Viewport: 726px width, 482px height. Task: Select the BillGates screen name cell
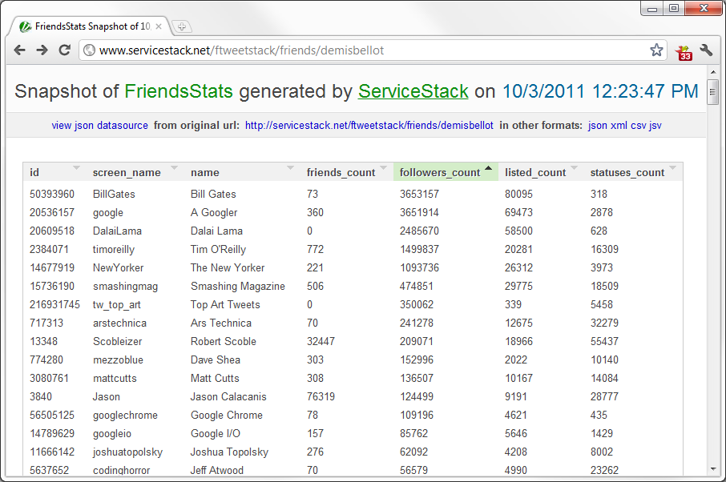click(114, 194)
